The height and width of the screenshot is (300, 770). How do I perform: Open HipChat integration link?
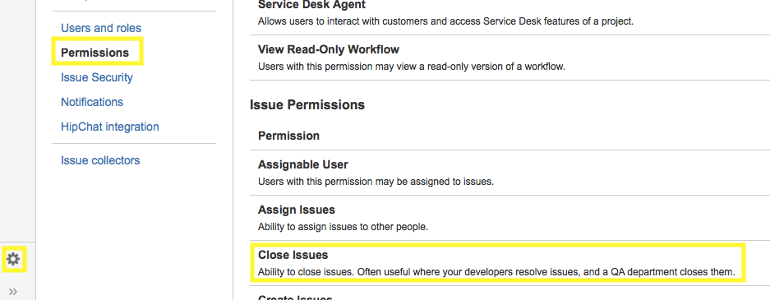(110, 127)
